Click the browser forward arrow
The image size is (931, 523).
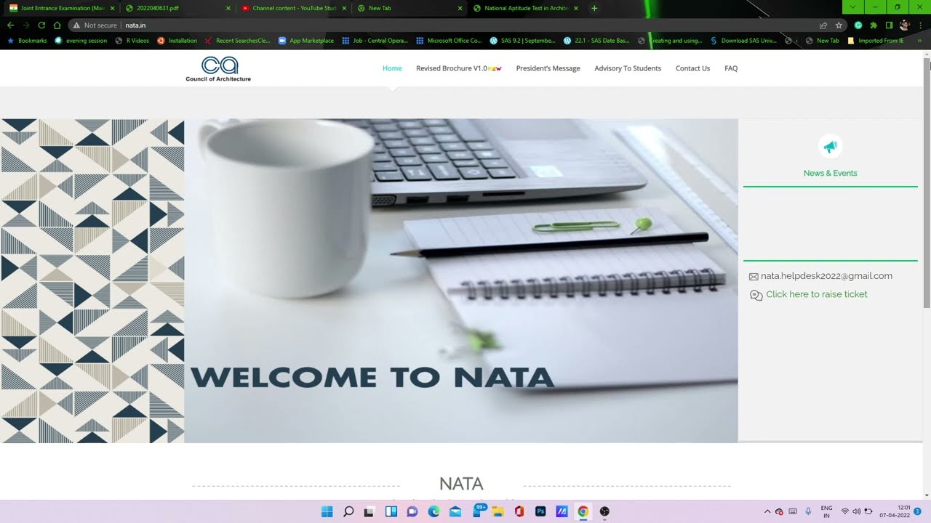tap(26, 25)
